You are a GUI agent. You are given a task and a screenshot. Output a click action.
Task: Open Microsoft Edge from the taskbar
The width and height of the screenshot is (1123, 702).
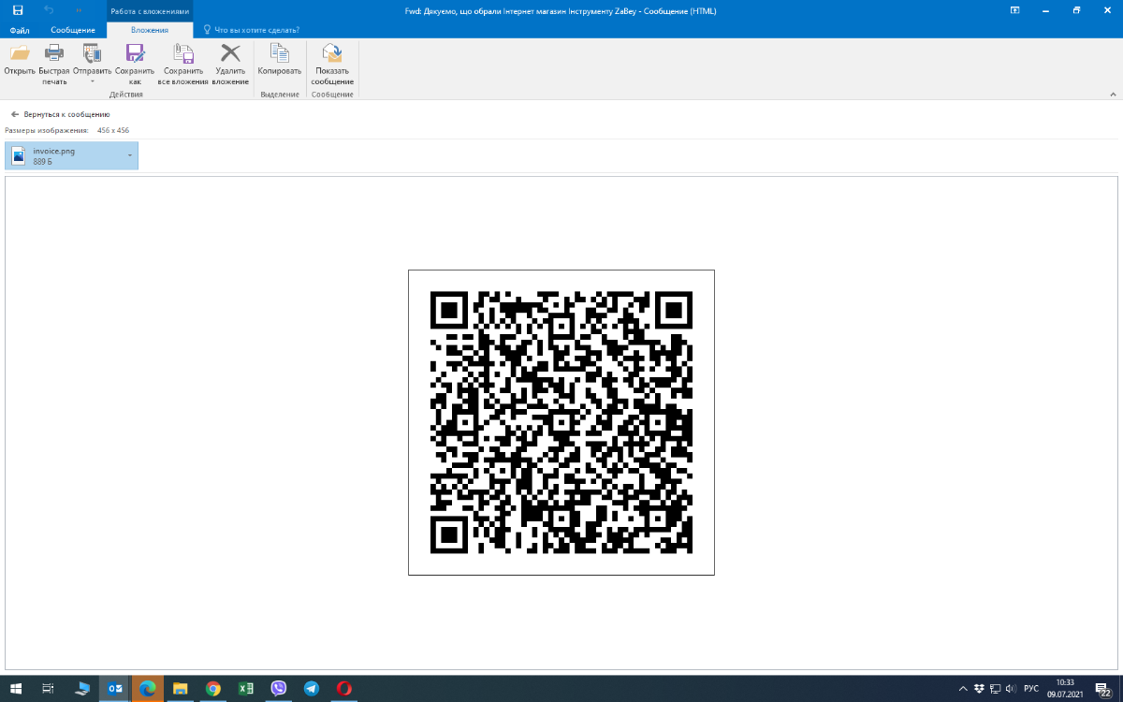(148, 688)
